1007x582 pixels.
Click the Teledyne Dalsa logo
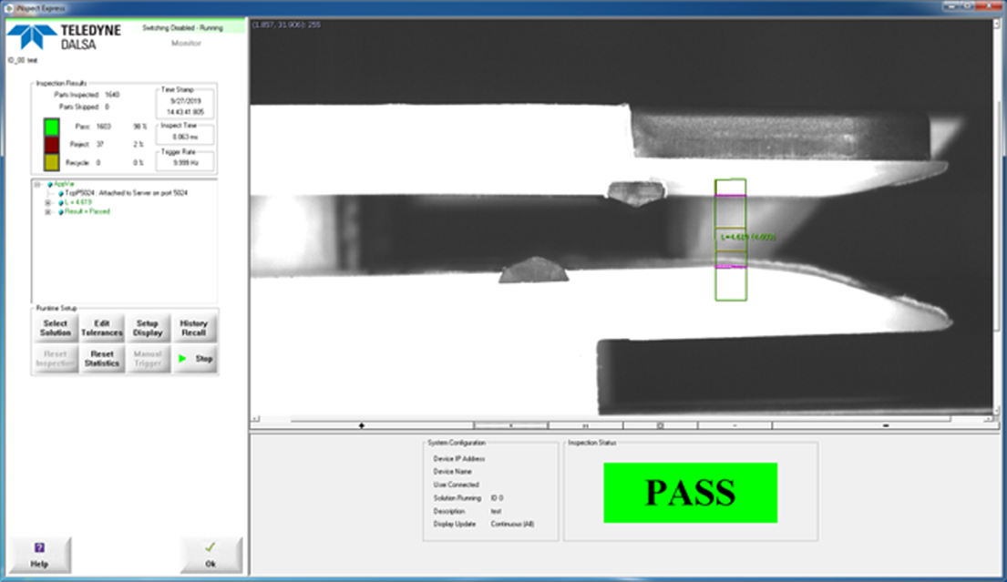[x=64, y=36]
